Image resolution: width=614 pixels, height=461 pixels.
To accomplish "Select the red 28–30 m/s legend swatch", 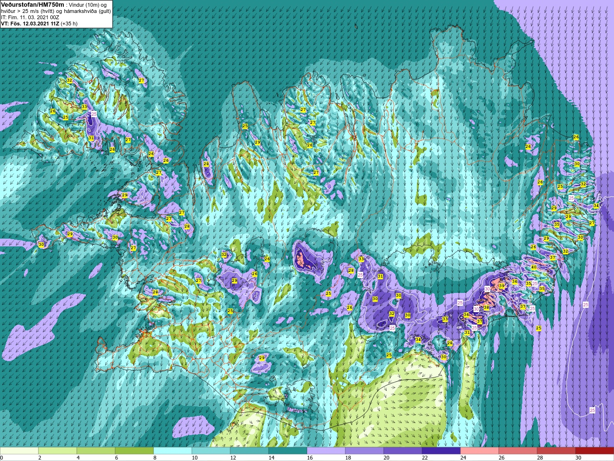I will point(556,451).
